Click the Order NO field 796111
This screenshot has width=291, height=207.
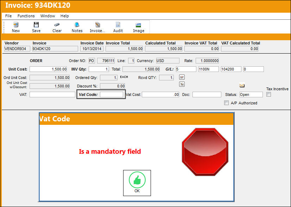point(106,61)
